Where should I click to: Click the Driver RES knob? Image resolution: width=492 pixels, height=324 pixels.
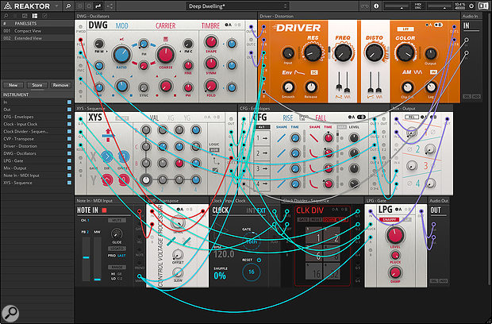pyautogui.click(x=313, y=52)
